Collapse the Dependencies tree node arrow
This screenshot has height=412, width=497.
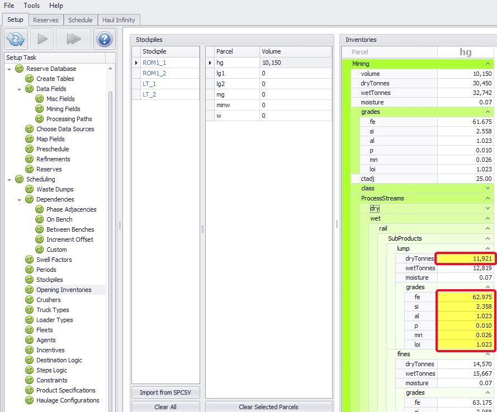20,199
